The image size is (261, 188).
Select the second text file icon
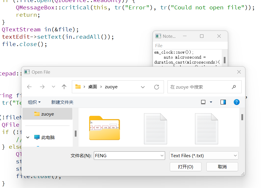point(206,128)
